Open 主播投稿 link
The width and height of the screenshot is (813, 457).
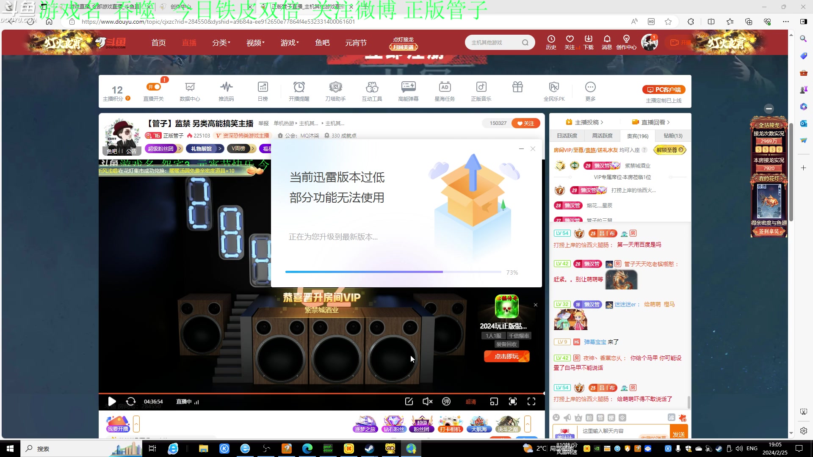[584, 122]
